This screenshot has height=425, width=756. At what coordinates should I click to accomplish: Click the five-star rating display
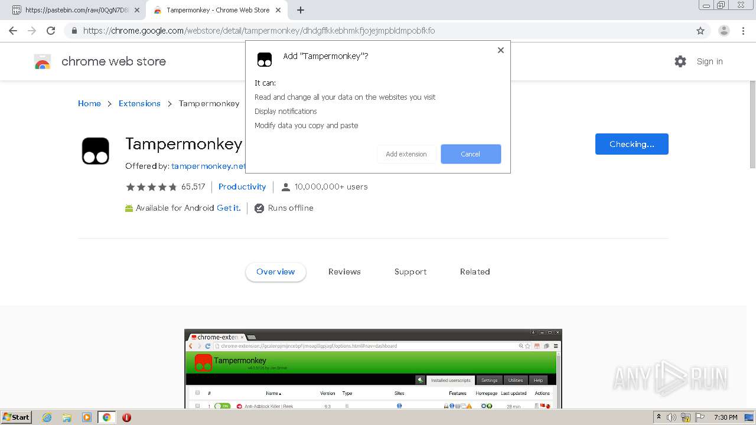(151, 187)
